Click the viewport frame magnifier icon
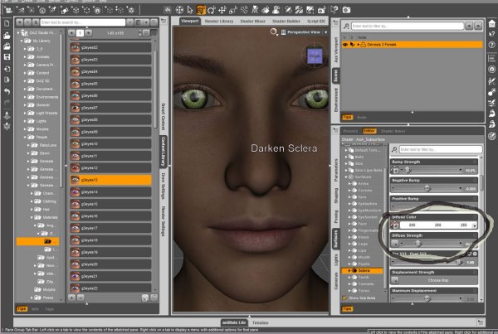Viewport: 498px width, 334px height. 274,31
